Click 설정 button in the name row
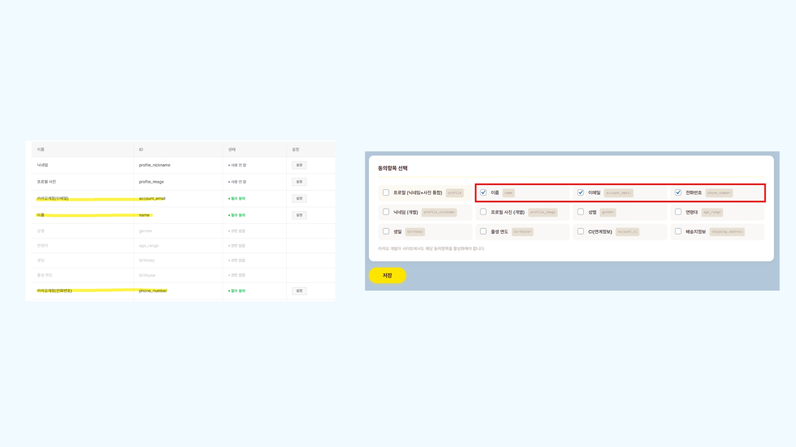Image resolution: width=796 pixels, height=447 pixels. click(299, 215)
